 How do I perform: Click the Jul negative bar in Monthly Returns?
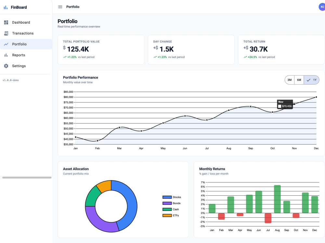(x=268, y=218)
